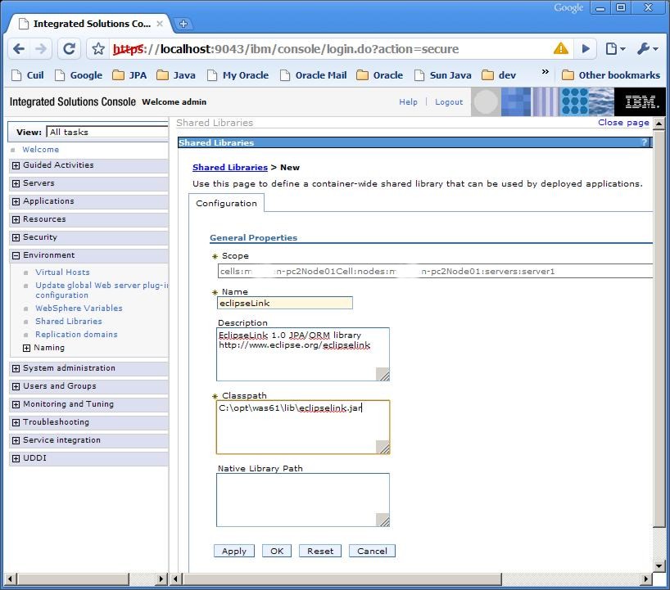Click the Go arrow next to address bar
Image resolution: width=670 pixels, height=590 pixels.
586,49
